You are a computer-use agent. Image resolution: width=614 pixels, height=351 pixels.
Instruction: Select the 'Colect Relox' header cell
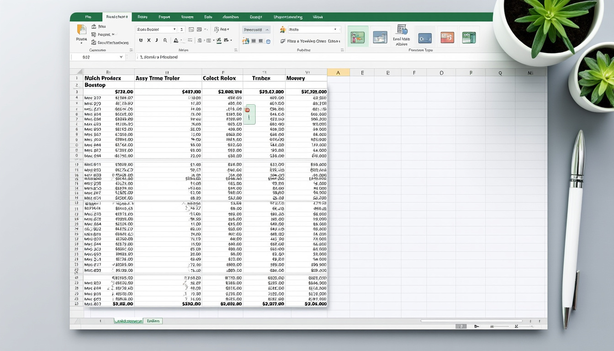click(x=222, y=78)
